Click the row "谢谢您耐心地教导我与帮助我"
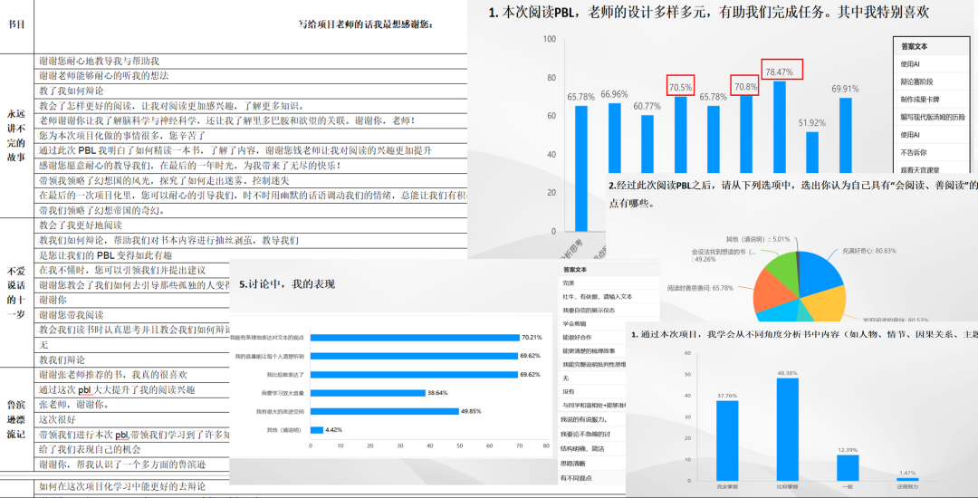The image size is (978, 498). coord(251,61)
